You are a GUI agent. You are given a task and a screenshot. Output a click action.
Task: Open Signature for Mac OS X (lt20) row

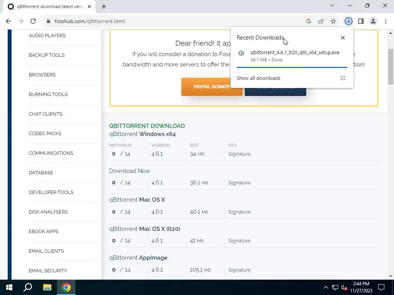(239, 240)
